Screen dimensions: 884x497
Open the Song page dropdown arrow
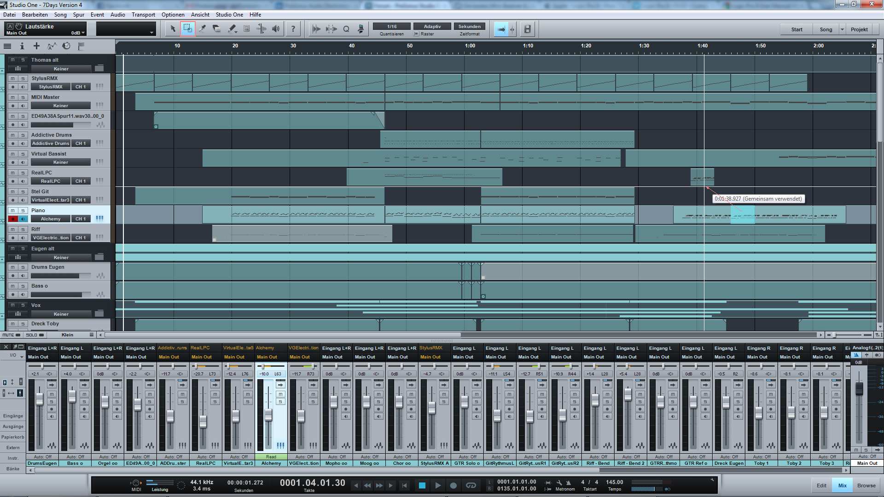[x=843, y=29]
